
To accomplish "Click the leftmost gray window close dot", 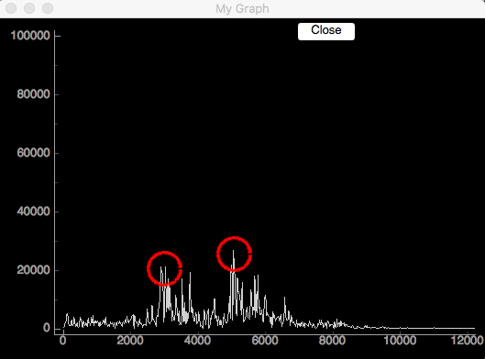I will (x=11, y=8).
